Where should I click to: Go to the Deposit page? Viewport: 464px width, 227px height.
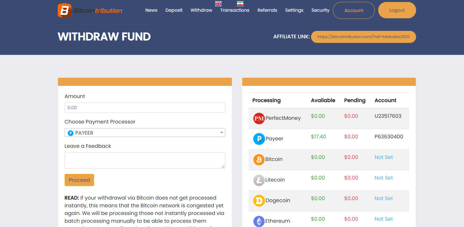(x=174, y=10)
